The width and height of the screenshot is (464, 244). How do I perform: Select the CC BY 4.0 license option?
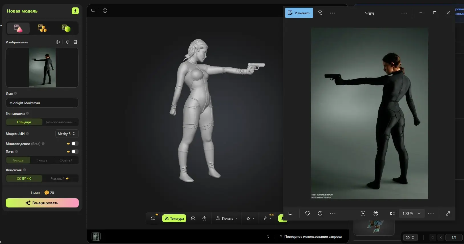[x=24, y=178]
